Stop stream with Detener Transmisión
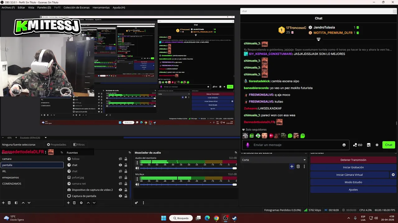 pos(353,160)
